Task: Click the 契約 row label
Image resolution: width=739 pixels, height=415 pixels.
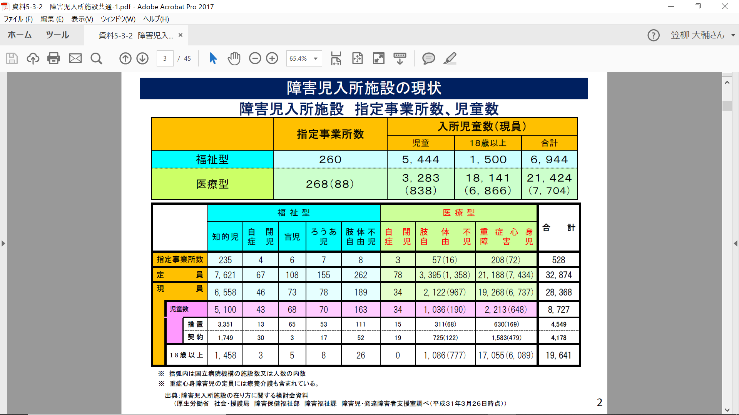Action: tap(196, 337)
